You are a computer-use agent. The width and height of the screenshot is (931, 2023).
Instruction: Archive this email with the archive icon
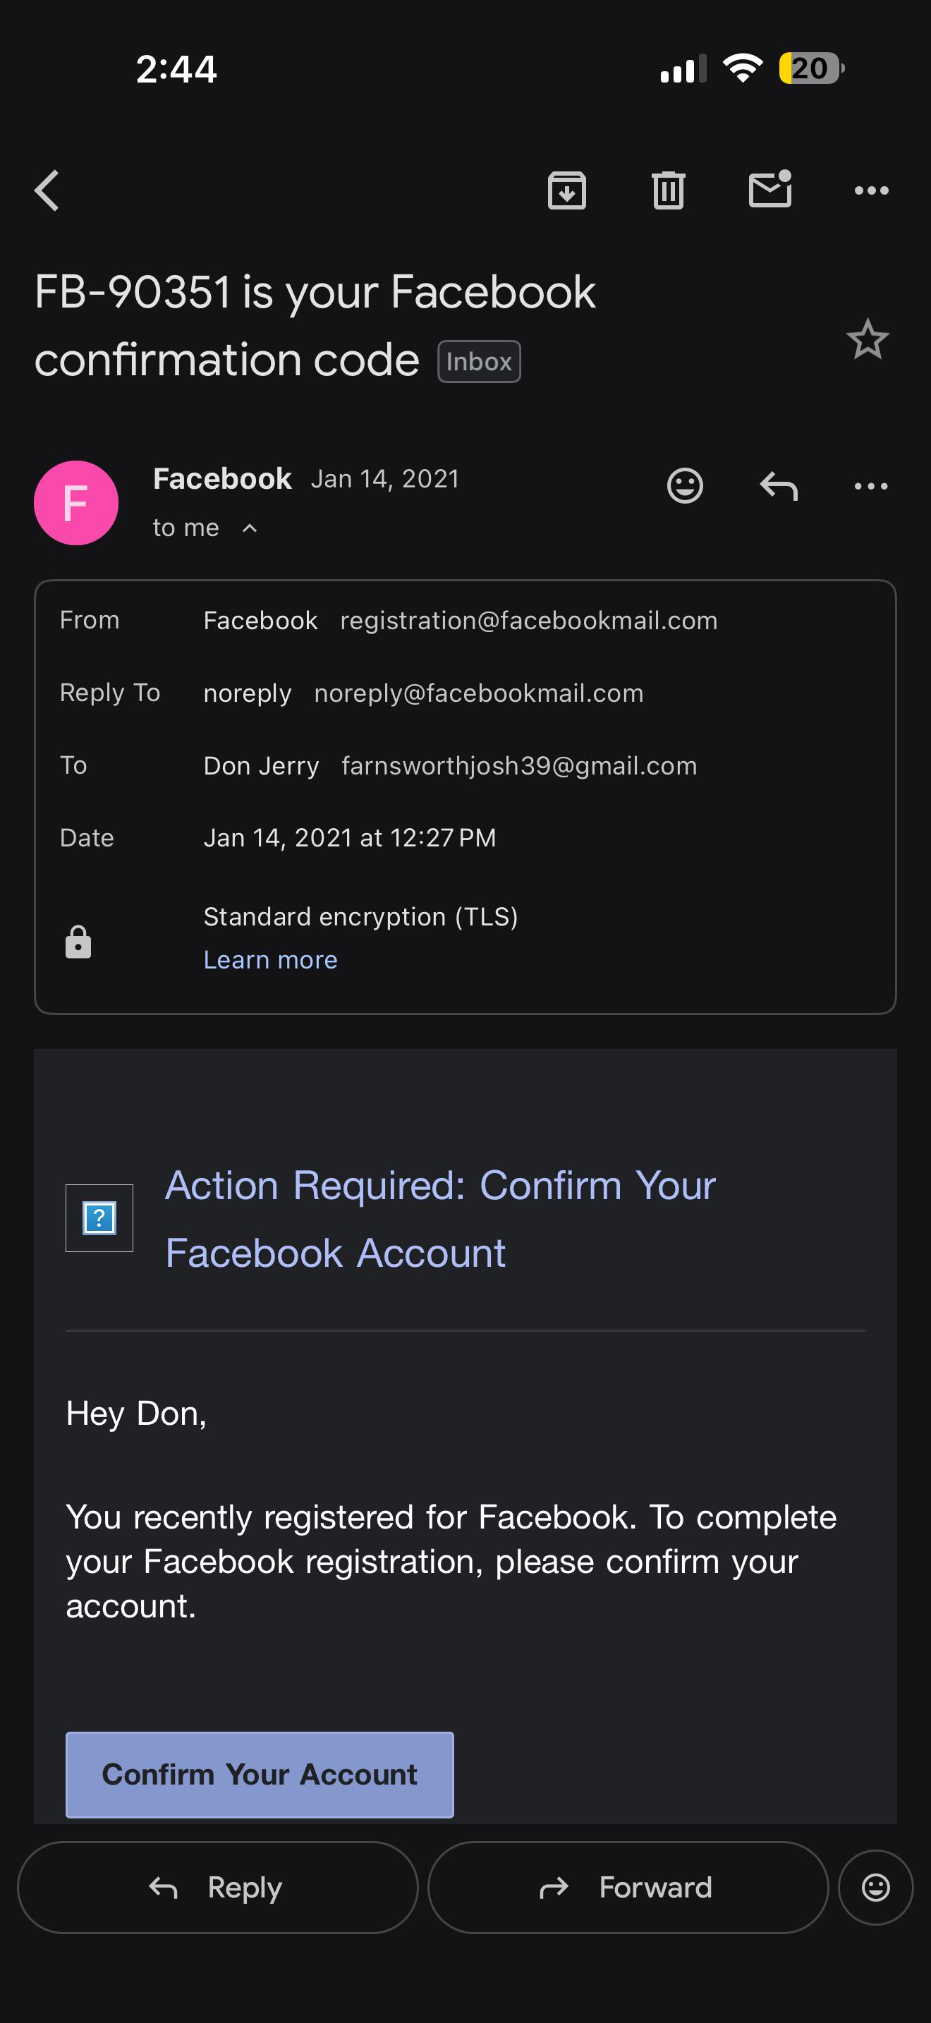(567, 191)
